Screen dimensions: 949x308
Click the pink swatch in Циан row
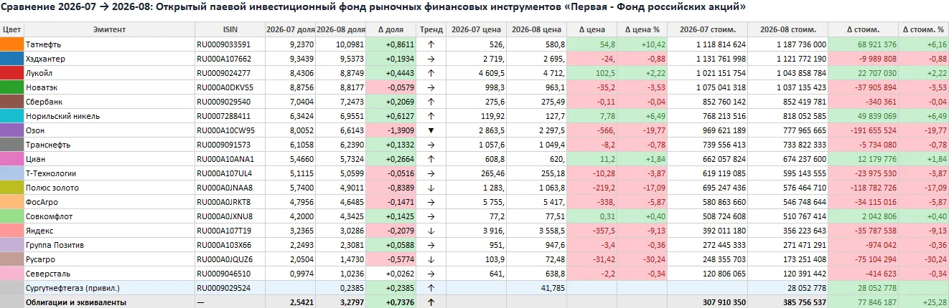click(x=11, y=158)
